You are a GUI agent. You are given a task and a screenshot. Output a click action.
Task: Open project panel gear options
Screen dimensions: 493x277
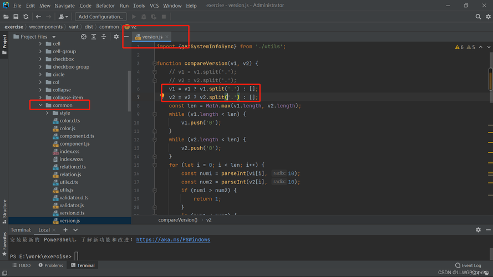click(116, 37)
